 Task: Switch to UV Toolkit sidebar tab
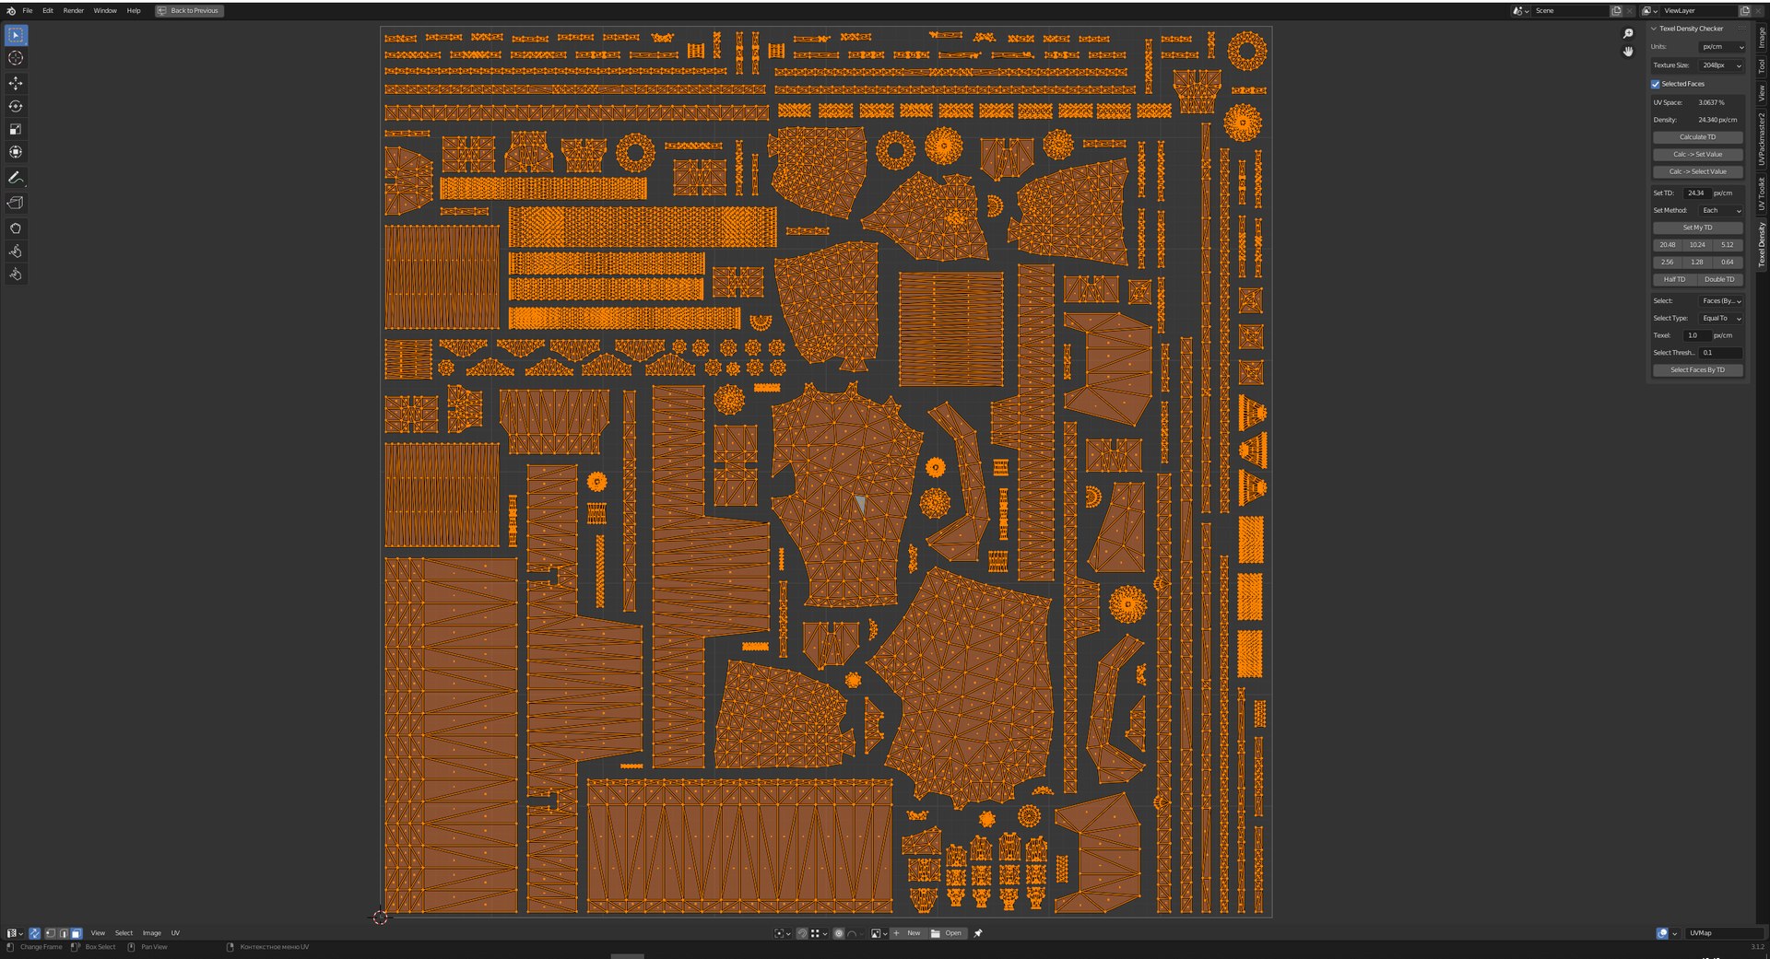tap(1761, 193)
